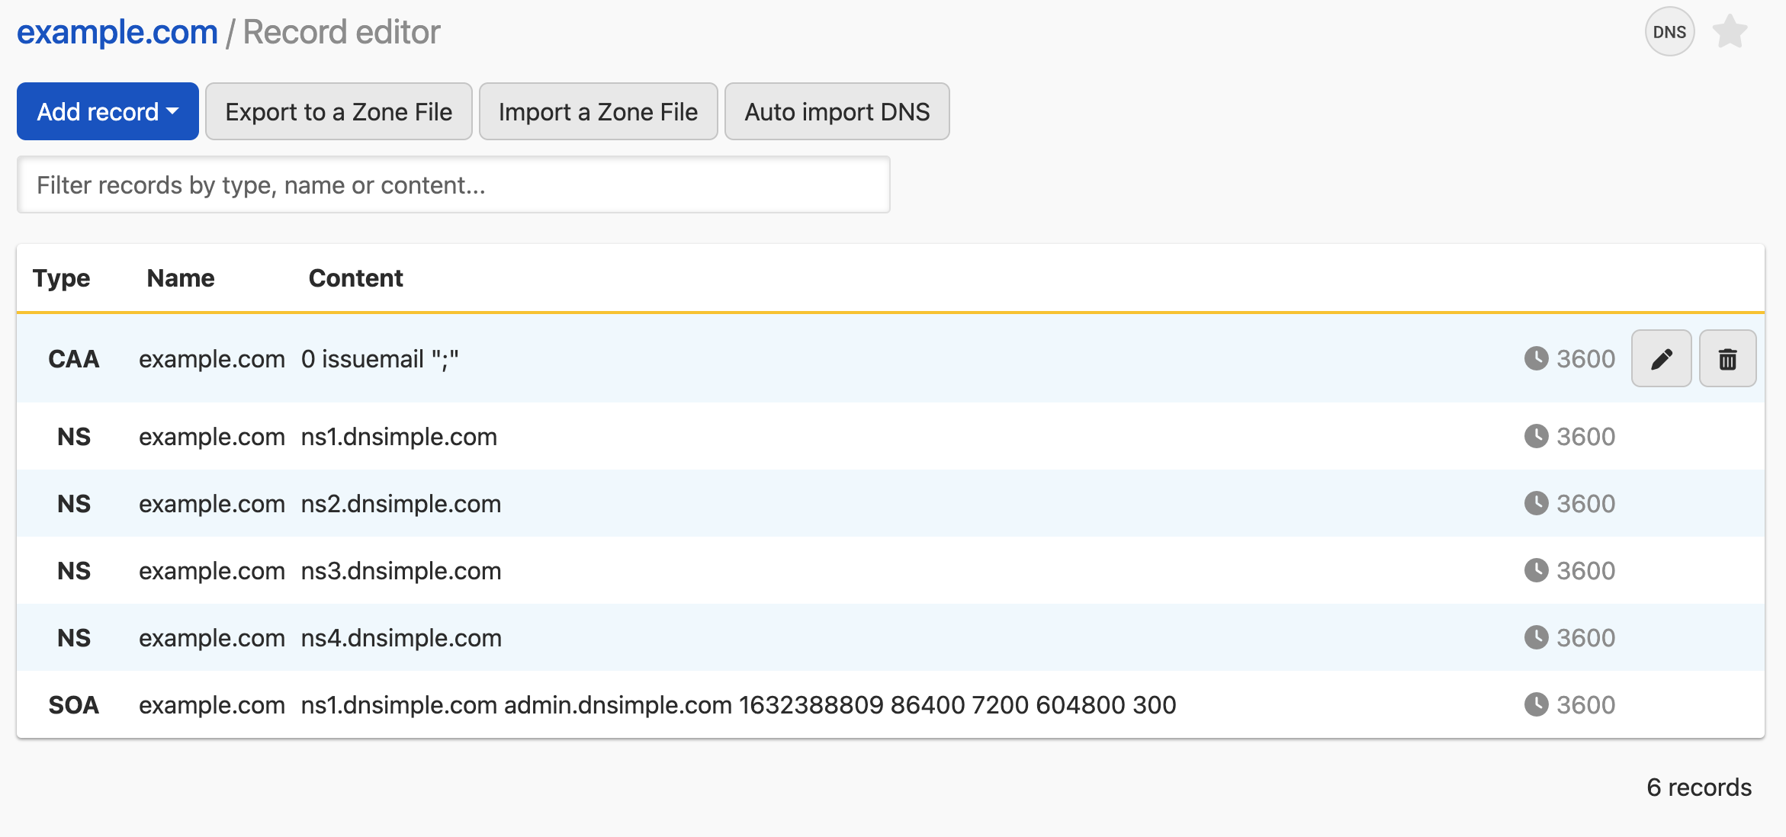The width and height of the screenshot is (1786, 837).
Task: Click the TTL clock icon for ns1.dnsimple.com
Action: pyautogui.click(x=1536, y=436)
